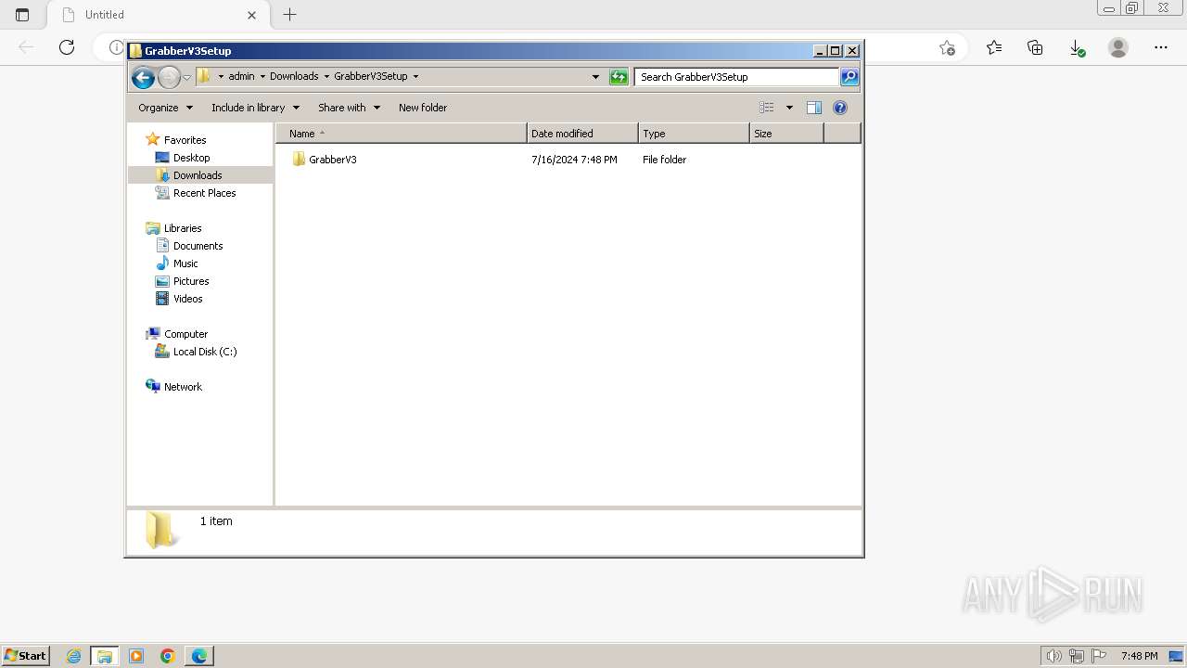Expand the arrow after Downloads breadcrumb
The height and width of the screenshot is (668, 1187).
[326, 76]
